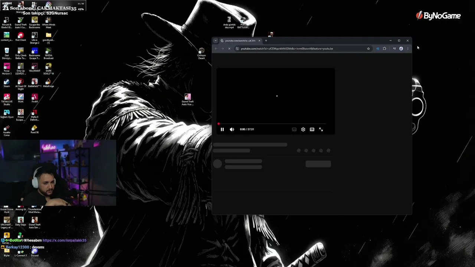The image size is (475, 267).
Task: Click the youtube.com address bar
Action: (x=302, y=49)
